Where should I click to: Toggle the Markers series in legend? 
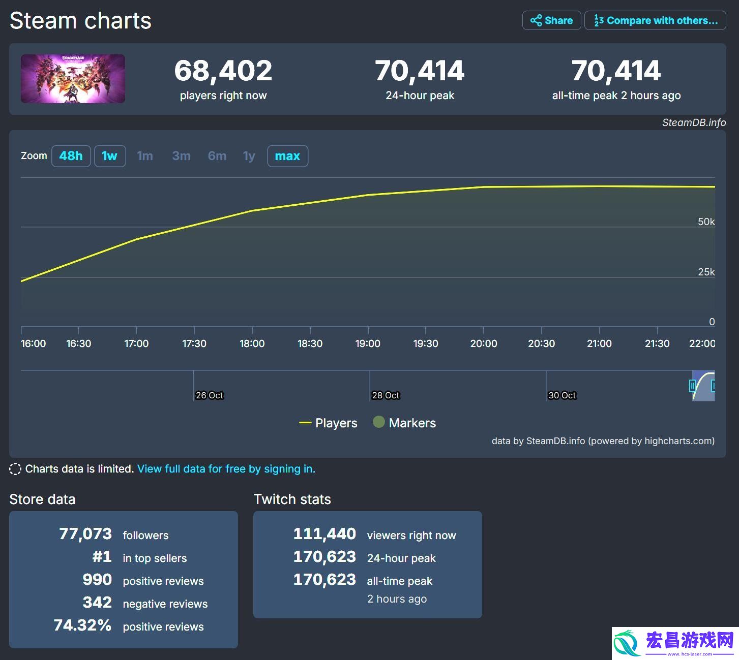(404, 423)
